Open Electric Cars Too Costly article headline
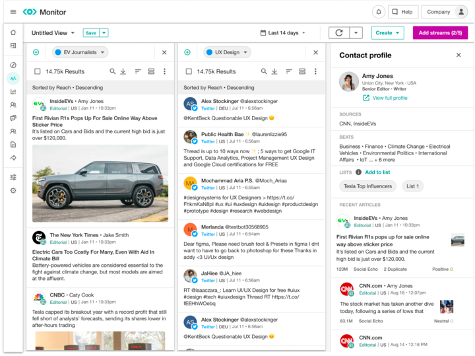 [93, 255]
